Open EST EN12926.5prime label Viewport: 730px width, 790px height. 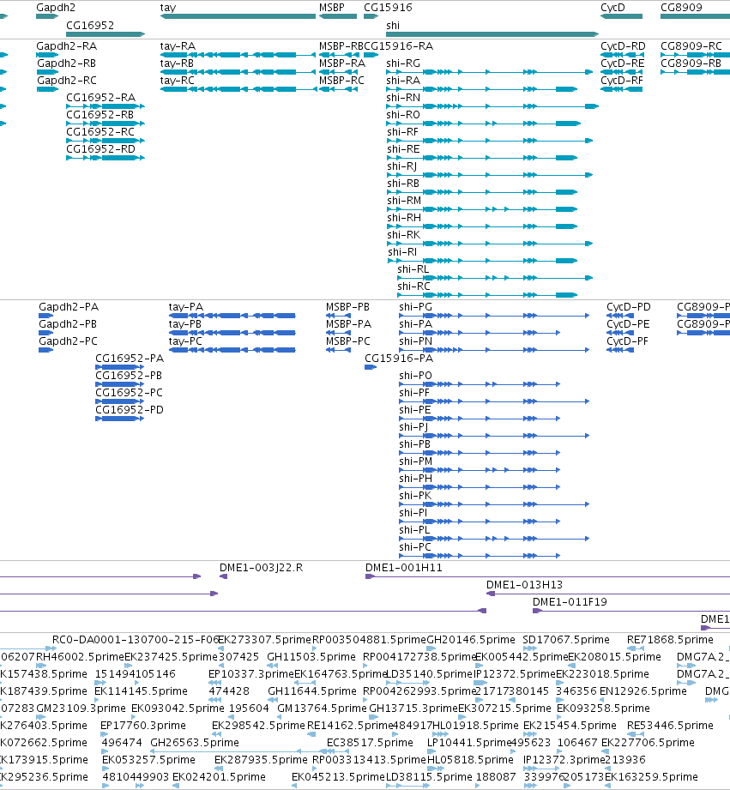coord(643,691)
